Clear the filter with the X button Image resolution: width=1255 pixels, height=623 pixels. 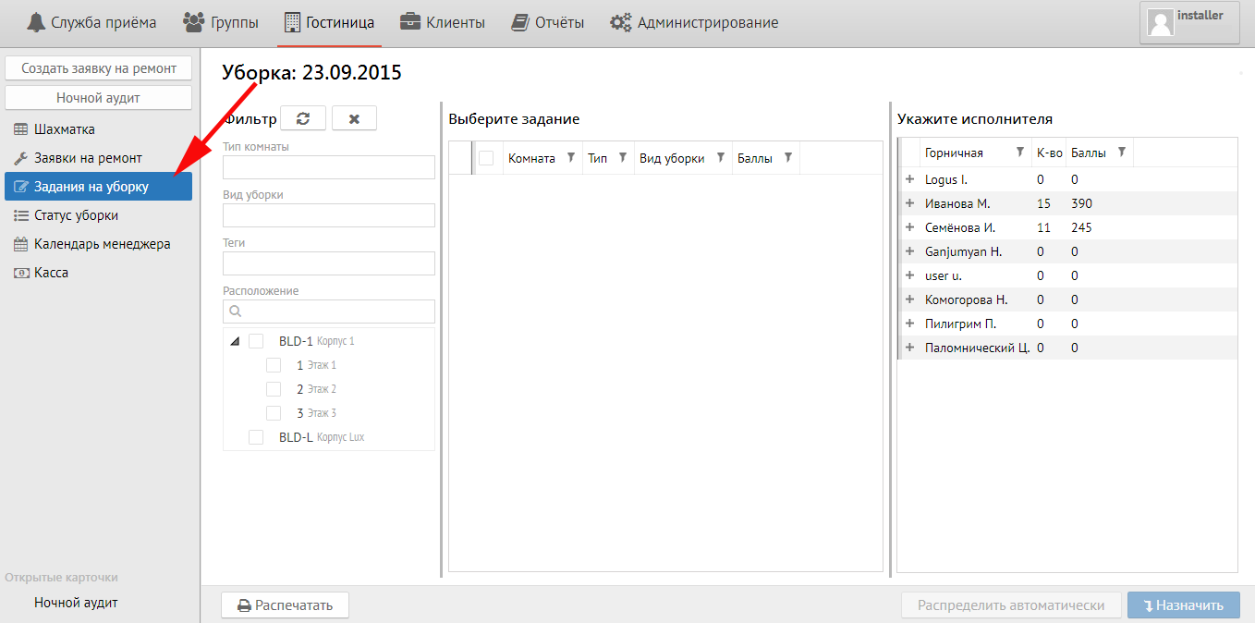(x=354, y=118)
